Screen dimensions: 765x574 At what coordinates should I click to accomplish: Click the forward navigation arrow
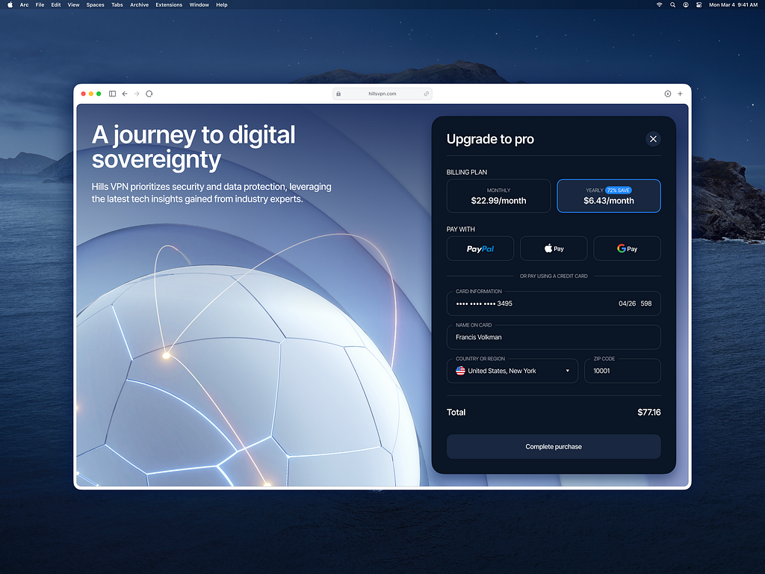(x=137, y=93)
